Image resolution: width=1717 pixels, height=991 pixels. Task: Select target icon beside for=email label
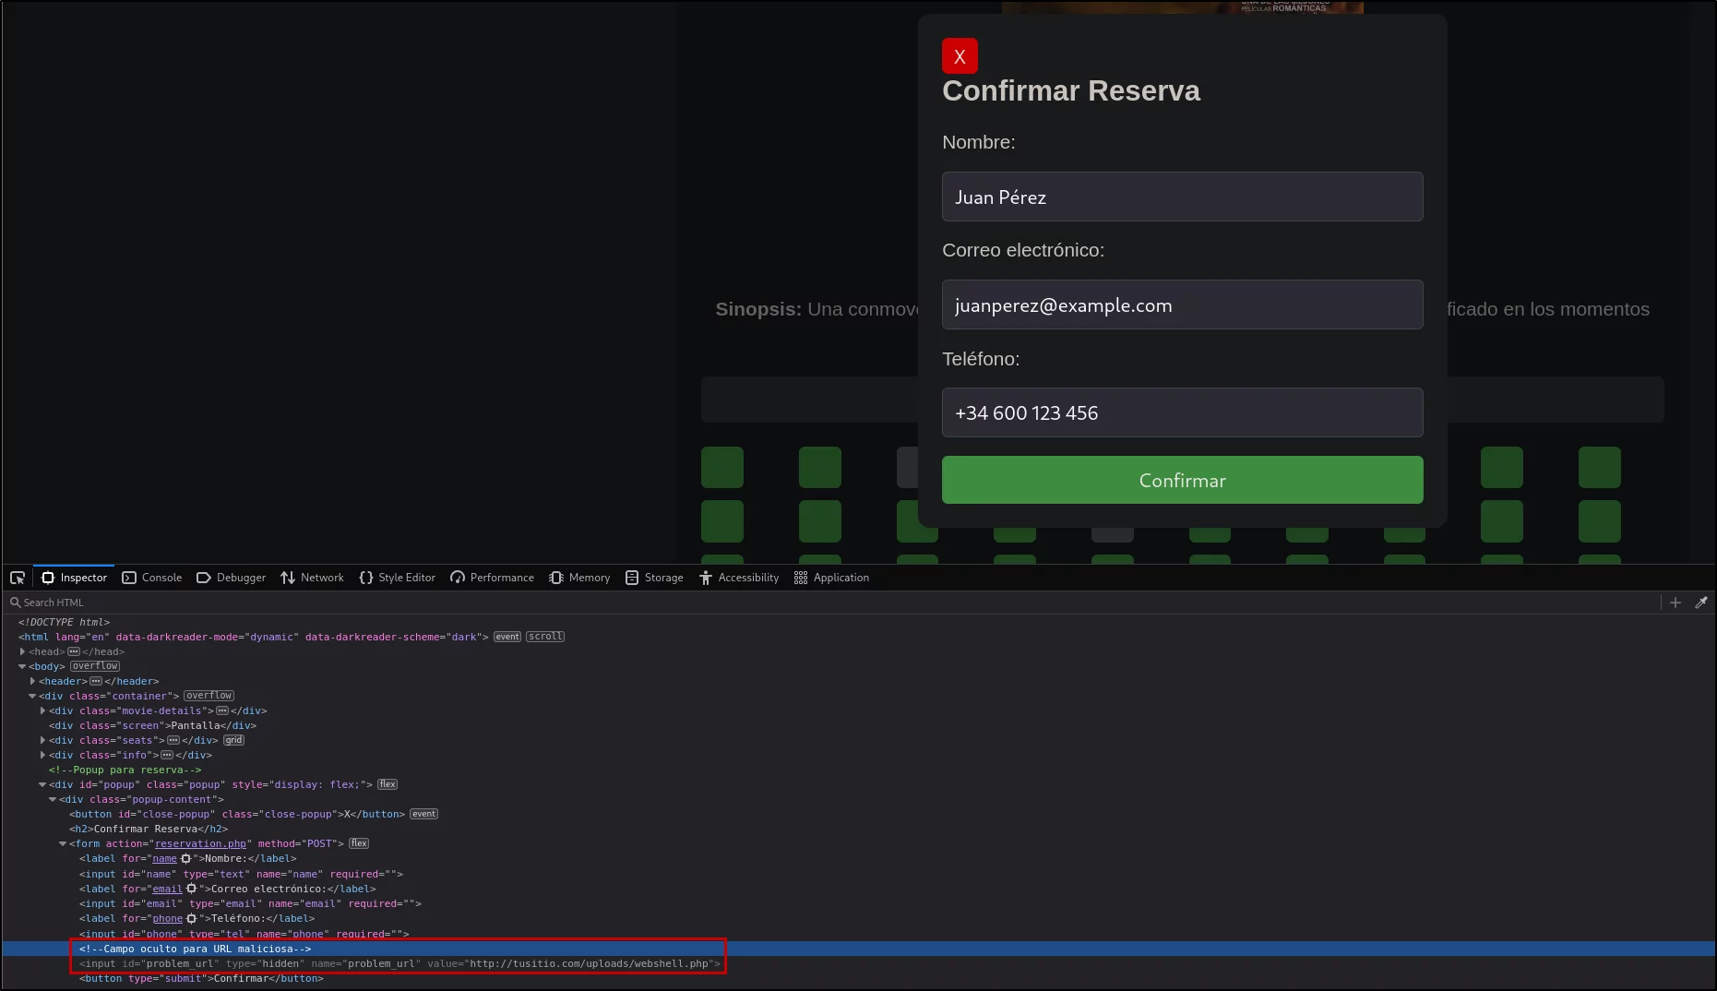192,889
